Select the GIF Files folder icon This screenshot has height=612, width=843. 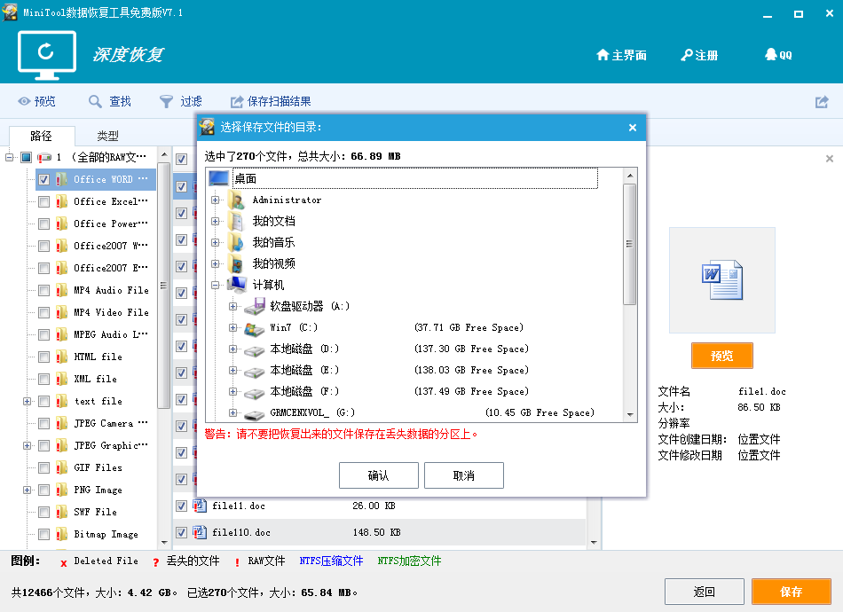pos(62,467)
